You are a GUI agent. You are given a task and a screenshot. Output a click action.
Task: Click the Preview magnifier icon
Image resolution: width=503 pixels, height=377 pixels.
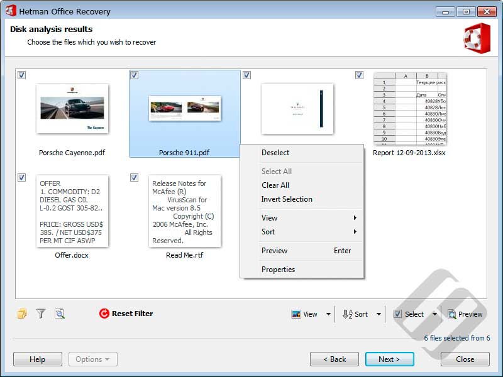click(x=452, y=314)
